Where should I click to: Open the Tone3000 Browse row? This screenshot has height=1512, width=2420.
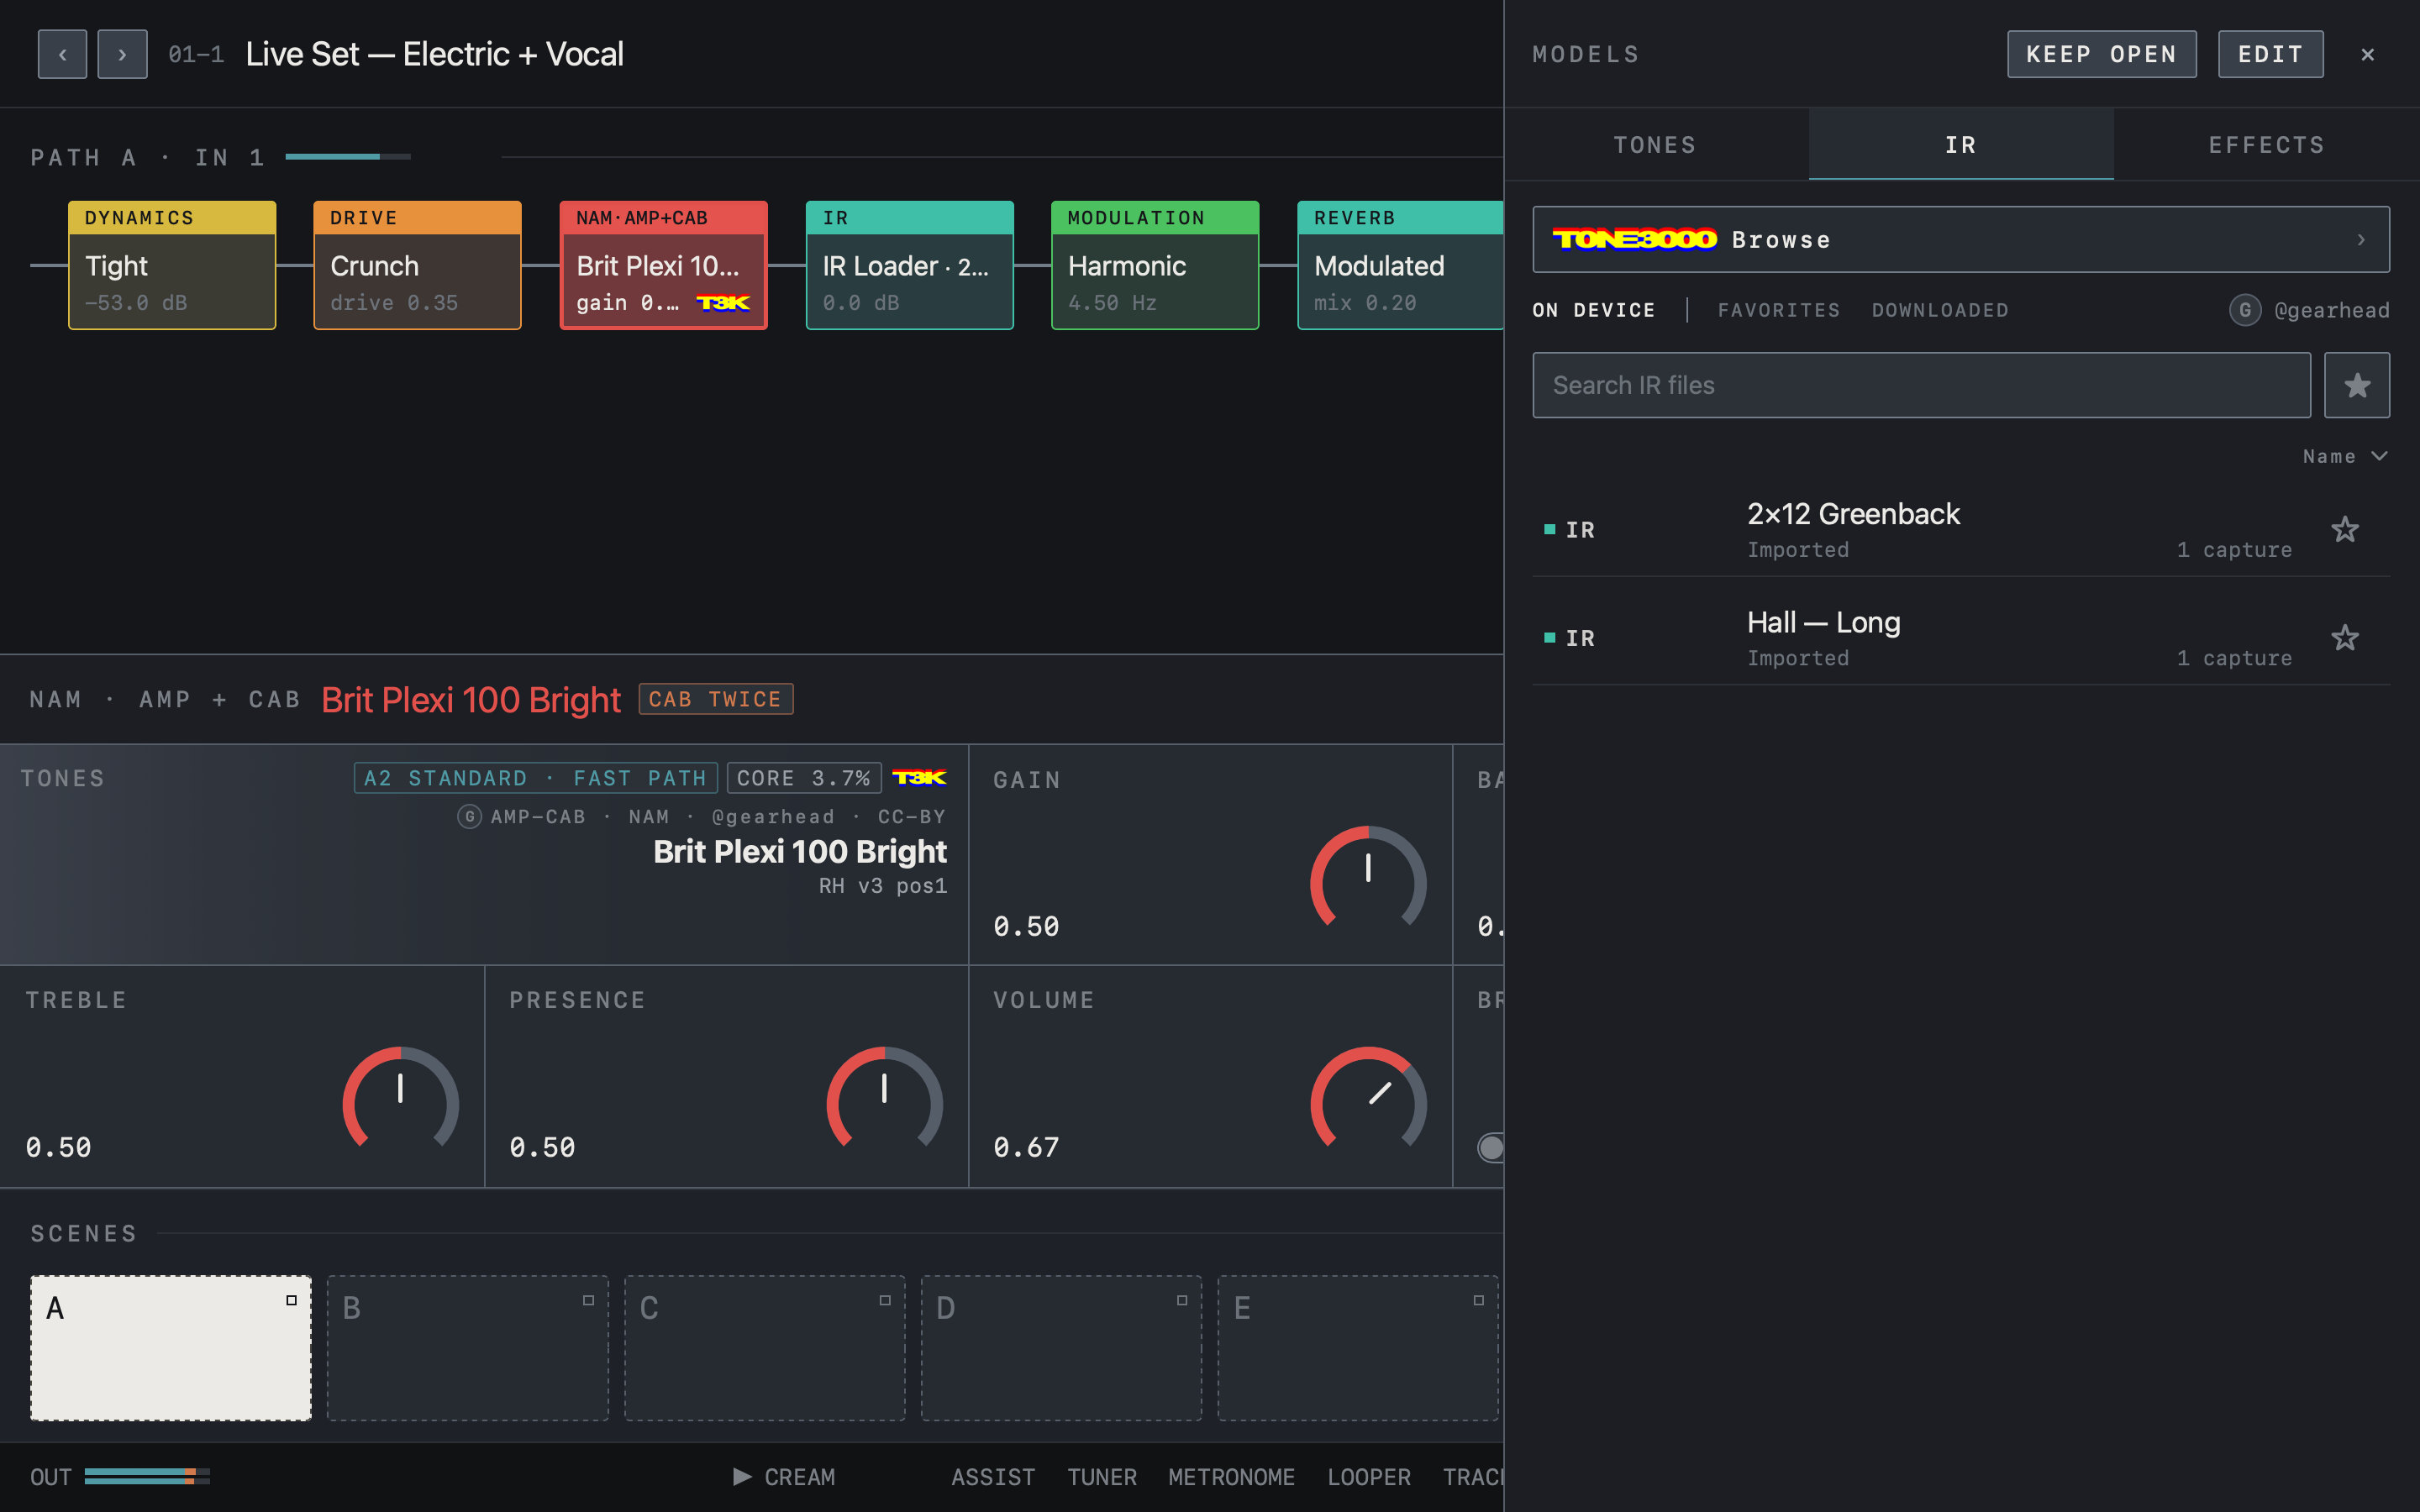1961,239
